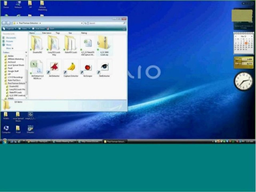The height and width of the screenshot is (192, 256).
Task: Open the XHeader desktop icon
Action: click(30, 130)
